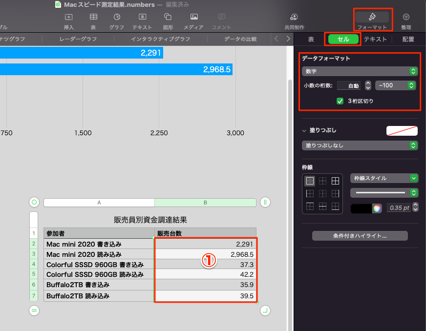The width and height of the screenshot is (426, 331).
Task: Choose the top border preset
Action: click(310, 207)
